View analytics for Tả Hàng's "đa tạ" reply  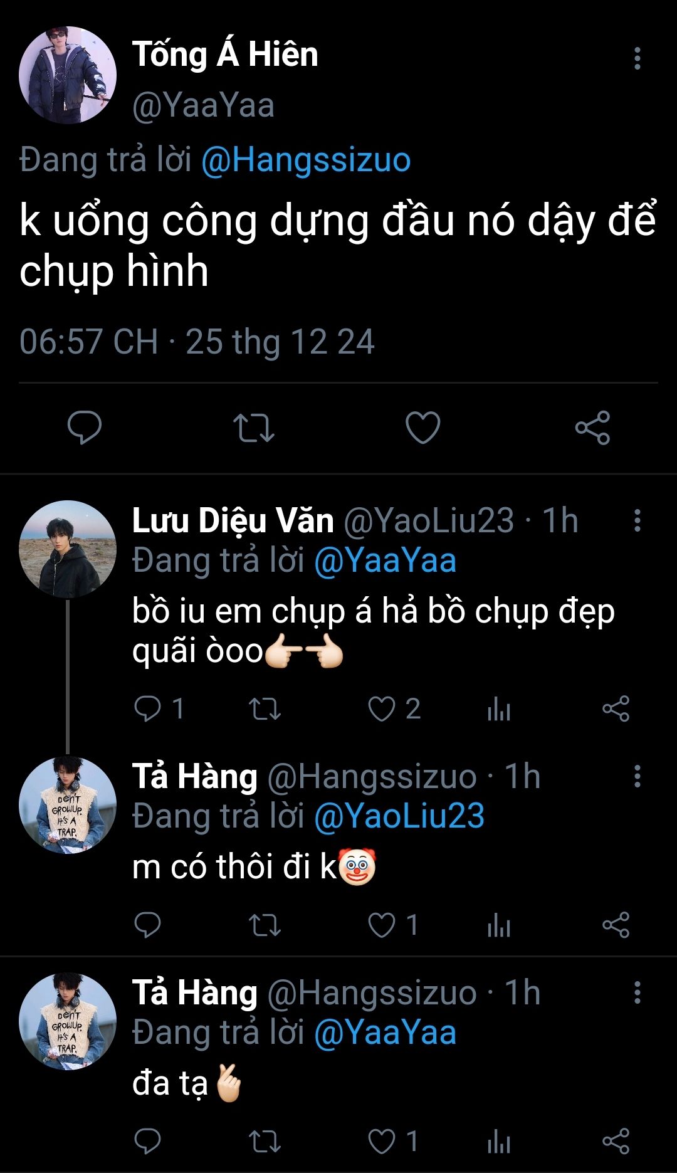pos(499,1142)
